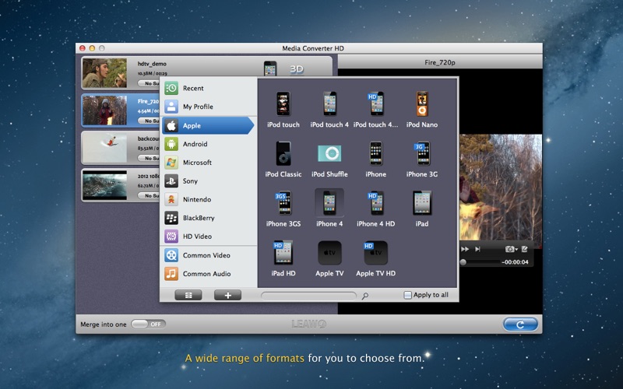Viewport: 623px width, 389px height.
Task: Choose the iPad HD profile
Action: click(x=283, y=258)
